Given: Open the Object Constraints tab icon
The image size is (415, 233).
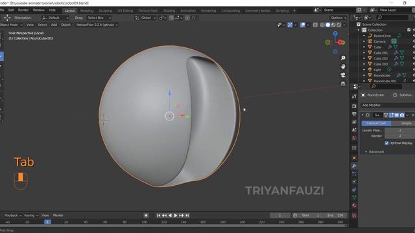Looking at the screenshot, I should point(354,190).
